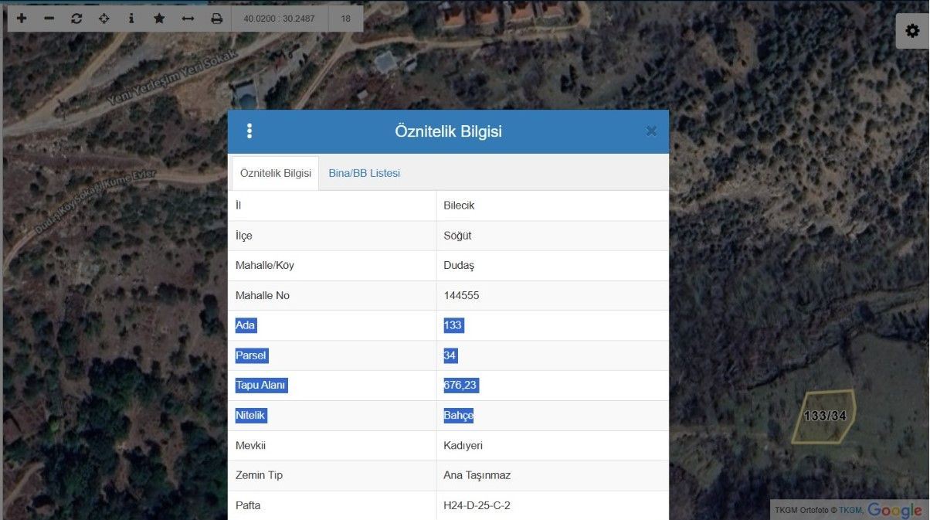Click the Tapu Alanı value 676,23
This screenshot has height=520, width=930.
point(461,385)
